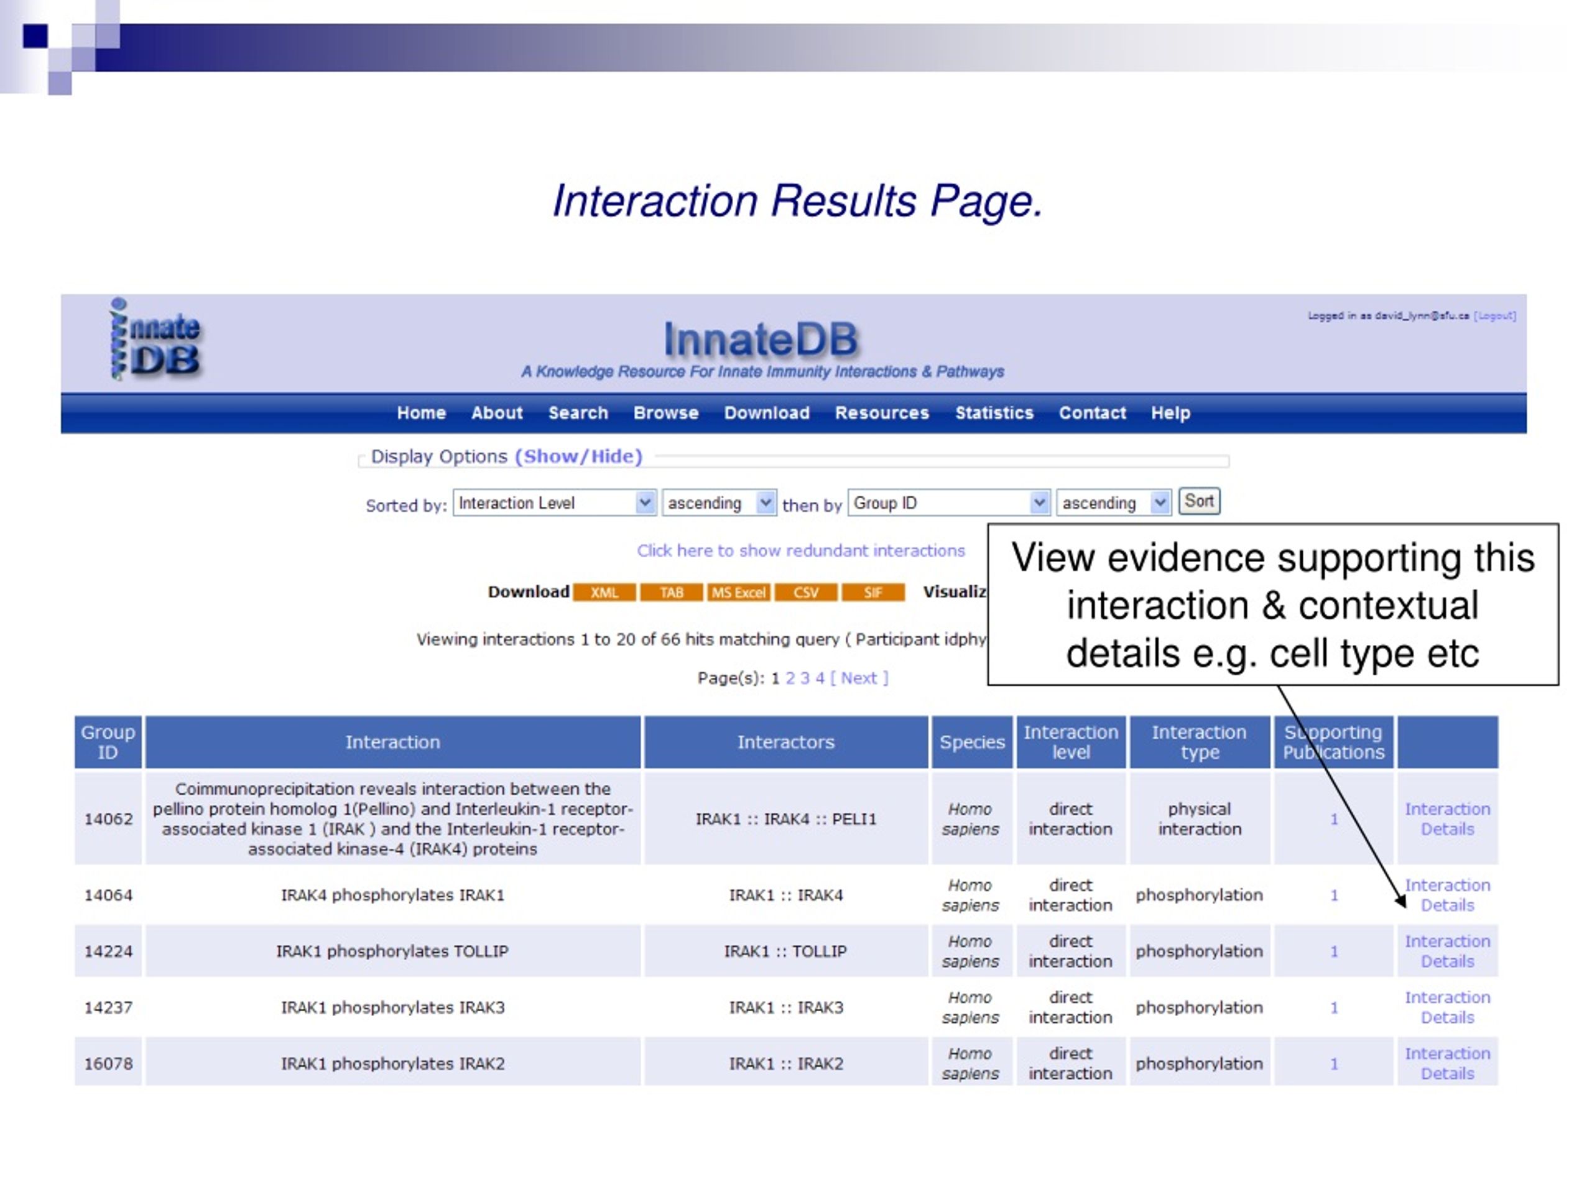Click the InnateDB logo image
This screenshot has height=1194, width=1592.
click(x=155, y=339)
